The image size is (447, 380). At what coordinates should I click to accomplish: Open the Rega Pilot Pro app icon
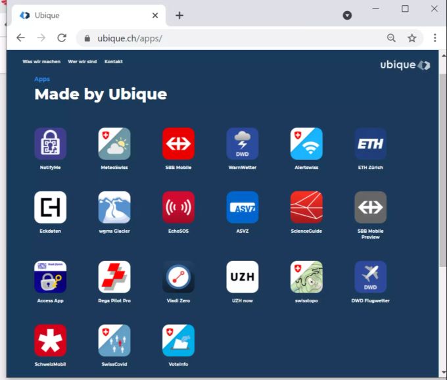click(114, 277)
